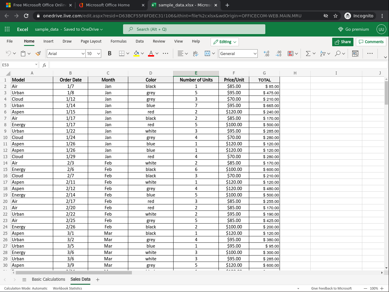Click the yellow highlight swatch under Fill Color
Image resolution: width=389 pixels, height=292 pixels.
tap(137, 56)
